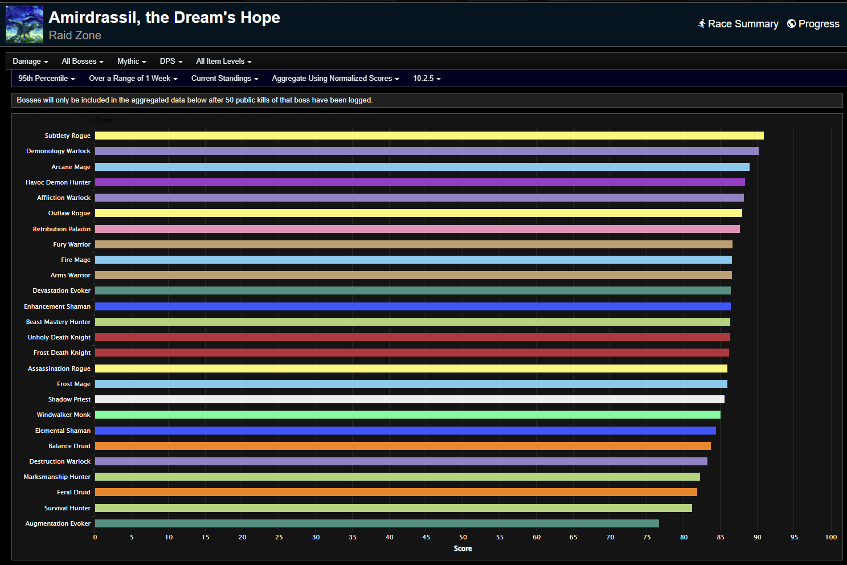Open the DPS role menu
This screenshot has width=847, height=565.
171,62
